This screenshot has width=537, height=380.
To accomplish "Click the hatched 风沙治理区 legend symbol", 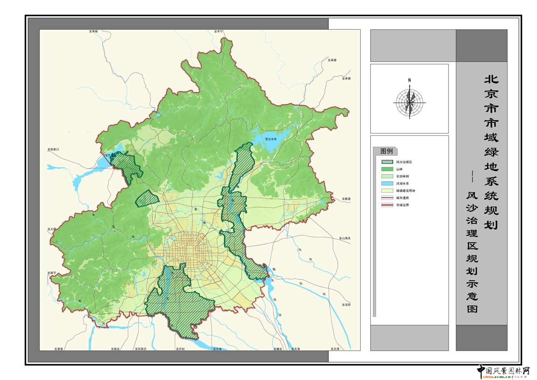I will click(387, 162).
